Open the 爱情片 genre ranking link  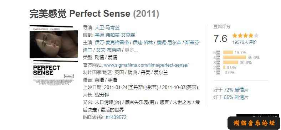(x=241, y=90)
